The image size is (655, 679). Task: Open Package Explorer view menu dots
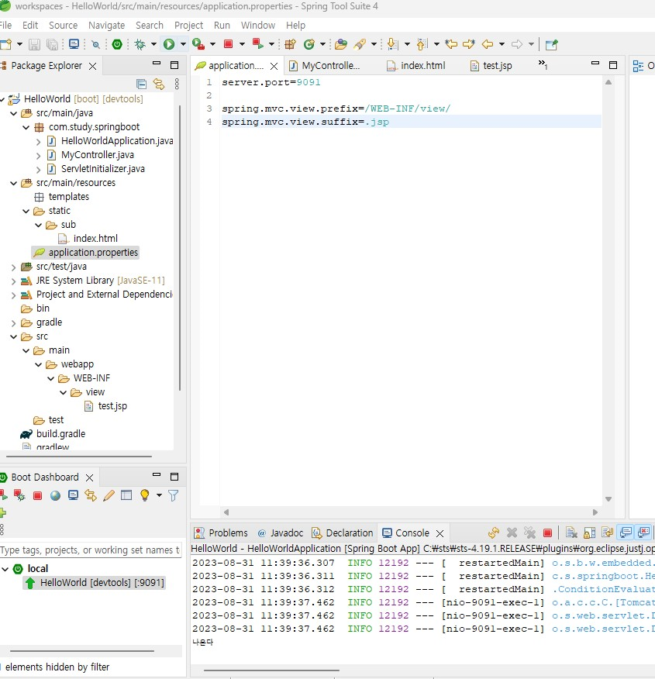pos(177,84)
